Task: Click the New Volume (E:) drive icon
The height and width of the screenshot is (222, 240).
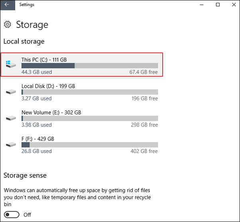Action: [11, 118]
